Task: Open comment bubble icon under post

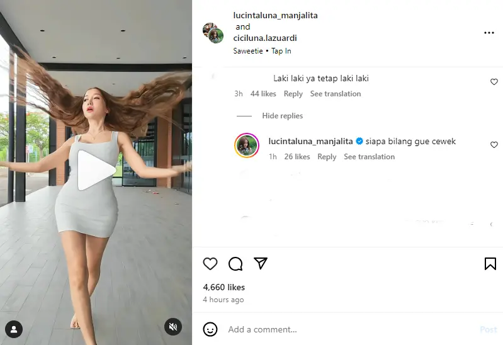Action: 235,264
